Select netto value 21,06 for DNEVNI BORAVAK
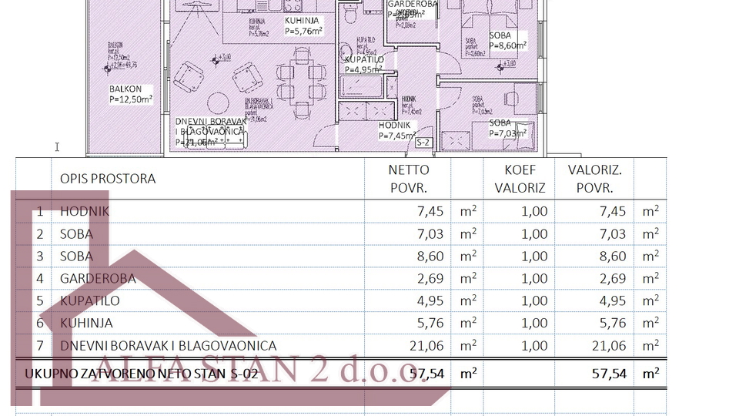 coord(426,346)
